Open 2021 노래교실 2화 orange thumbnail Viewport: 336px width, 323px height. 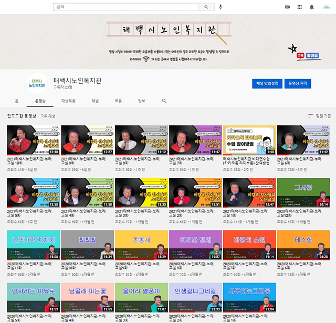click(x=195, y=193)
